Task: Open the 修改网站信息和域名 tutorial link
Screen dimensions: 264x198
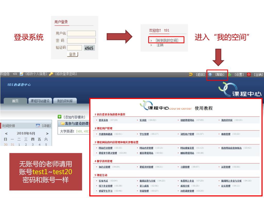Action: click(231, 148)
